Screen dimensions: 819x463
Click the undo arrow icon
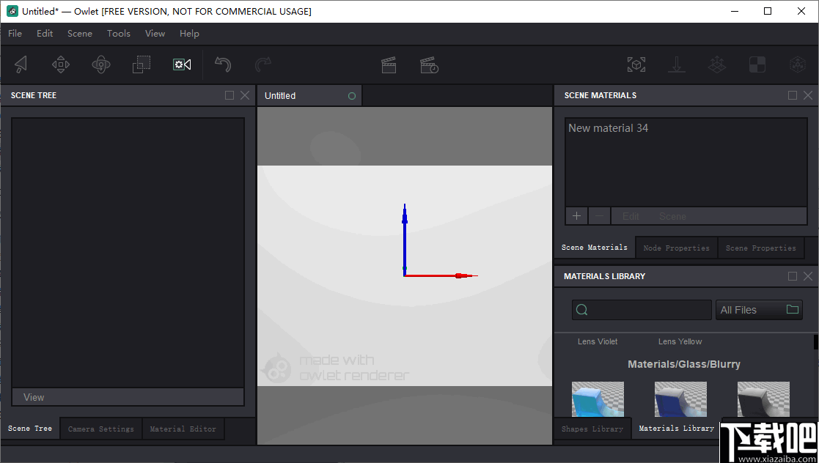click(x=224, y=64)
